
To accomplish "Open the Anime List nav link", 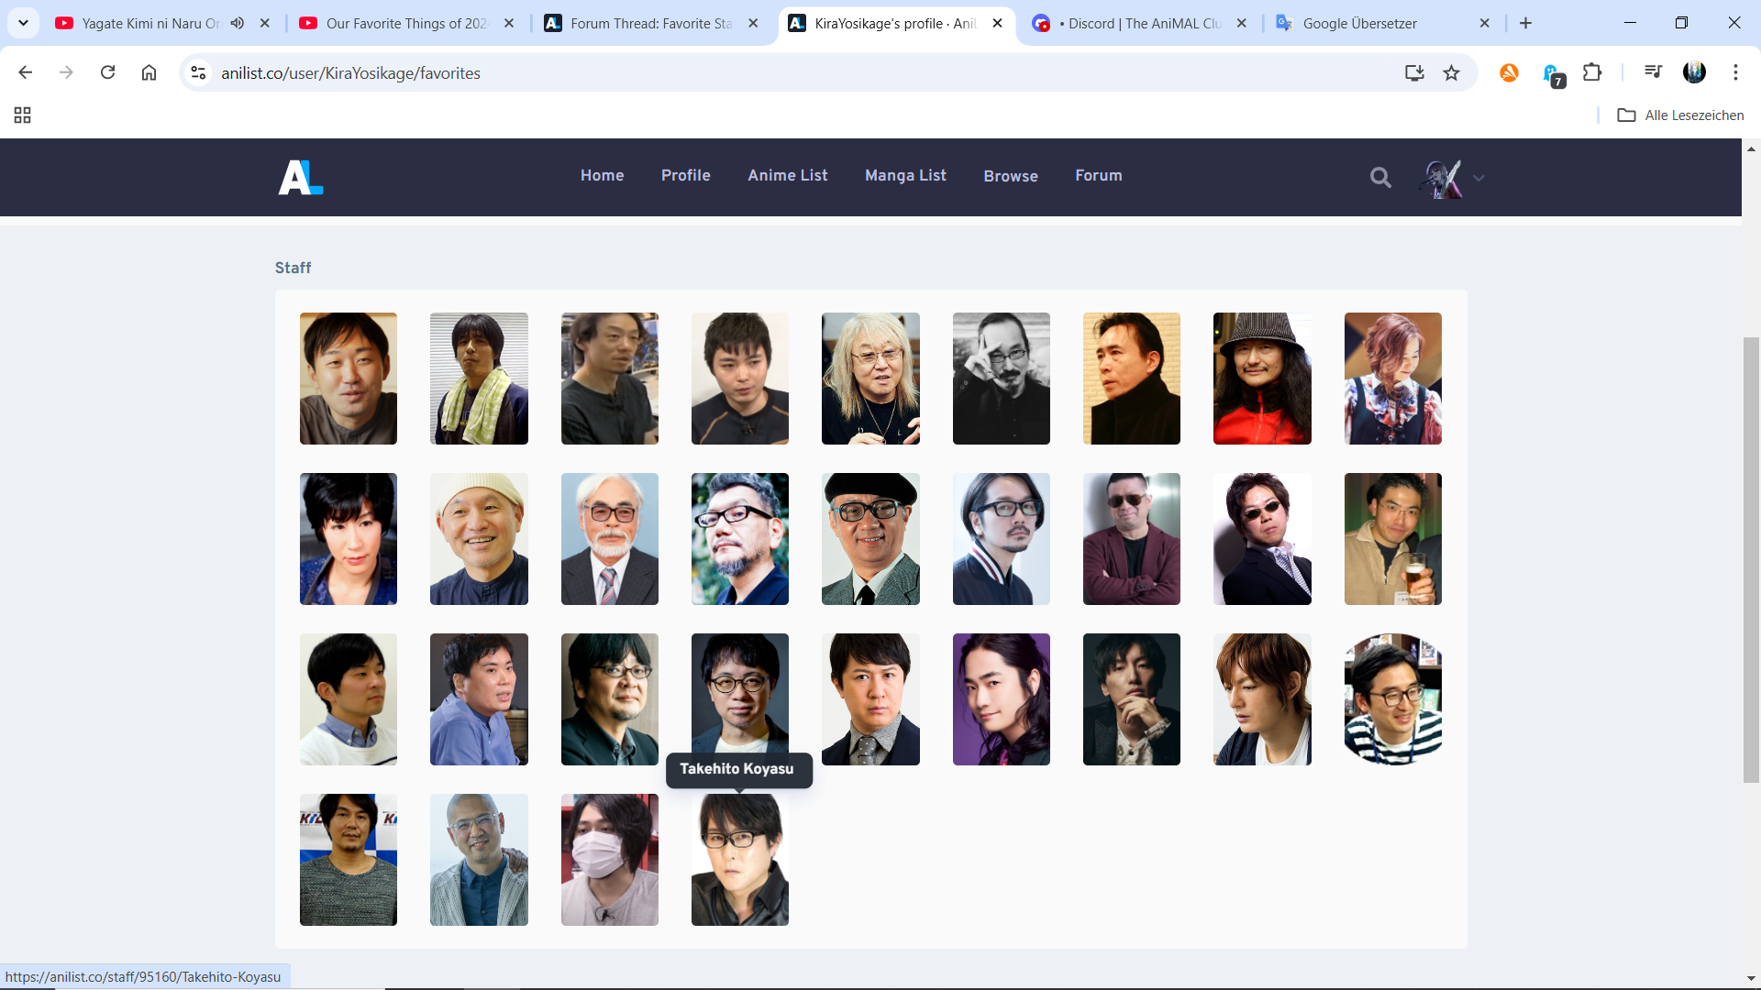I will (787, 175).
